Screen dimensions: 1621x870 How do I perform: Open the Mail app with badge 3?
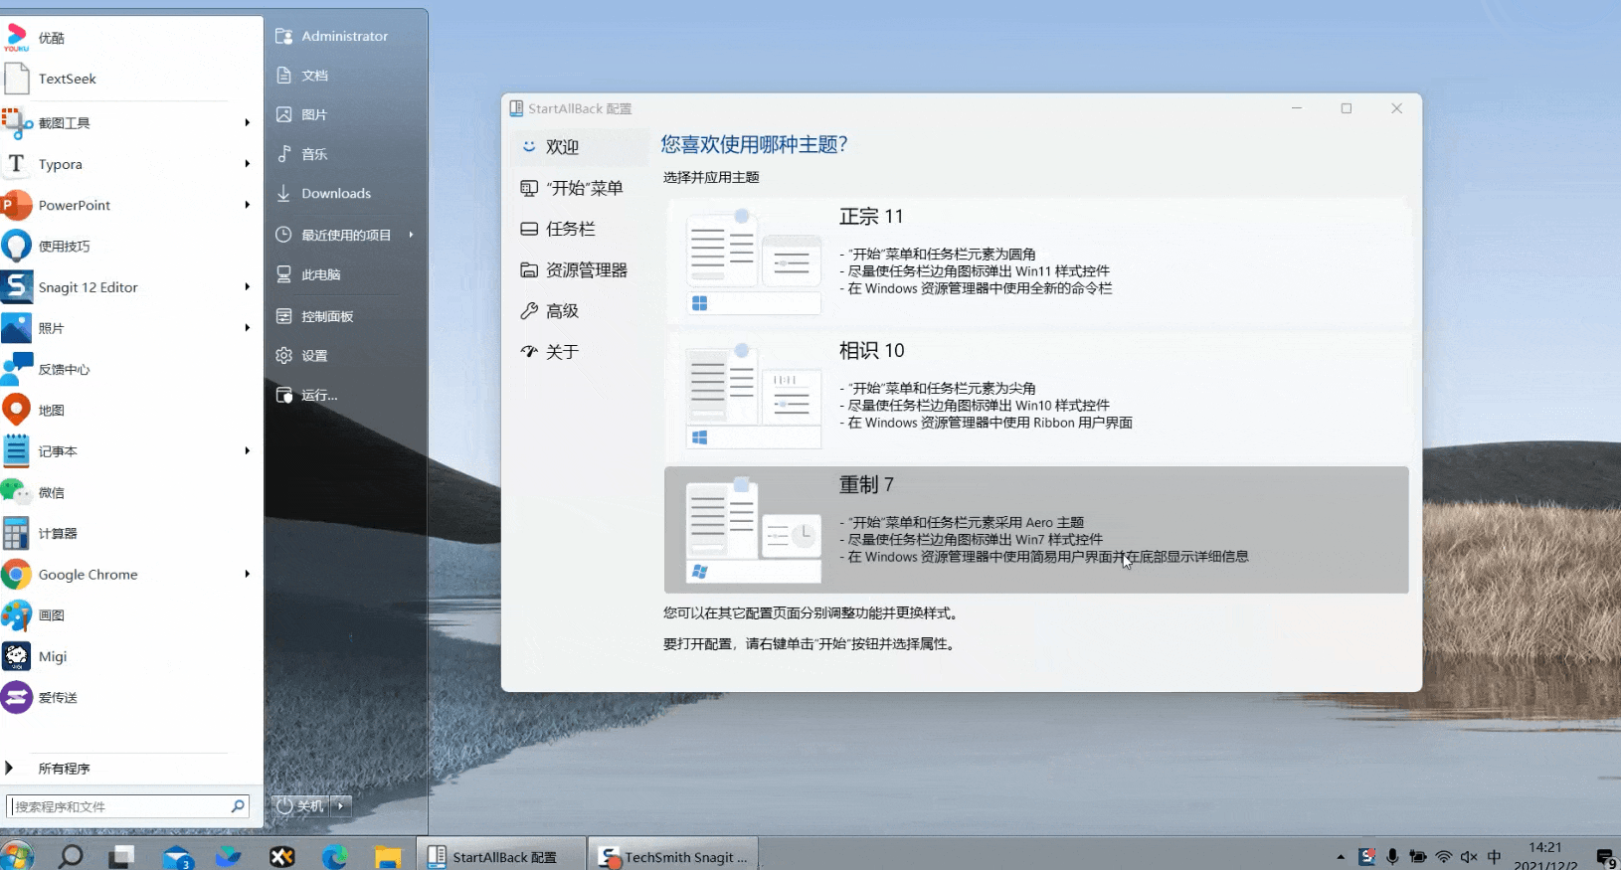coord(177,856)
